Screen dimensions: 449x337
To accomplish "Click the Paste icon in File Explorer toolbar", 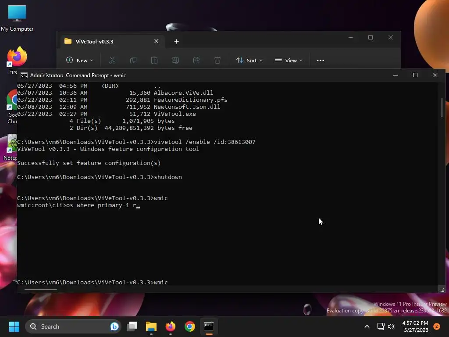I will coord(154,60).
